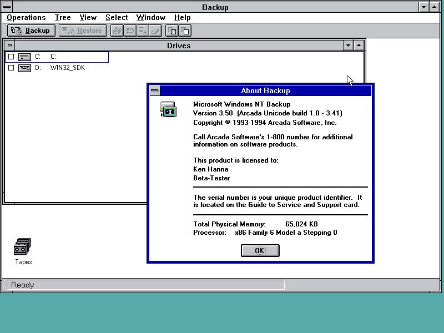This screenshot has height=333, width=444.
Task: Check the box for drive C:
Action: click(11, 57)
